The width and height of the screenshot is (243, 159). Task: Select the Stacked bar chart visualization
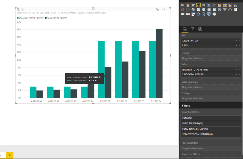pos(183,5)
